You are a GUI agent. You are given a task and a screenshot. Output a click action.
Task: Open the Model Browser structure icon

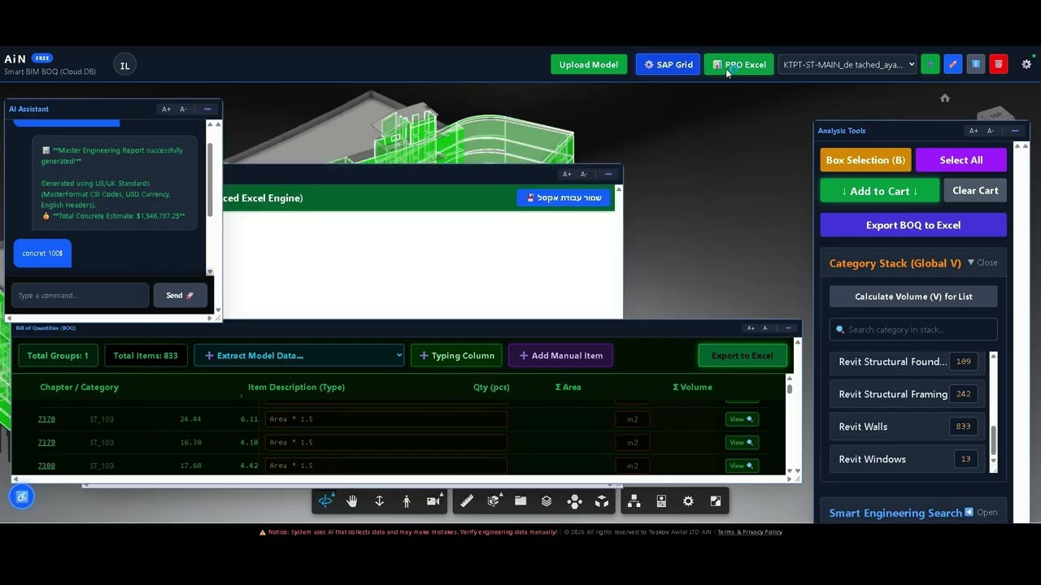634,501
